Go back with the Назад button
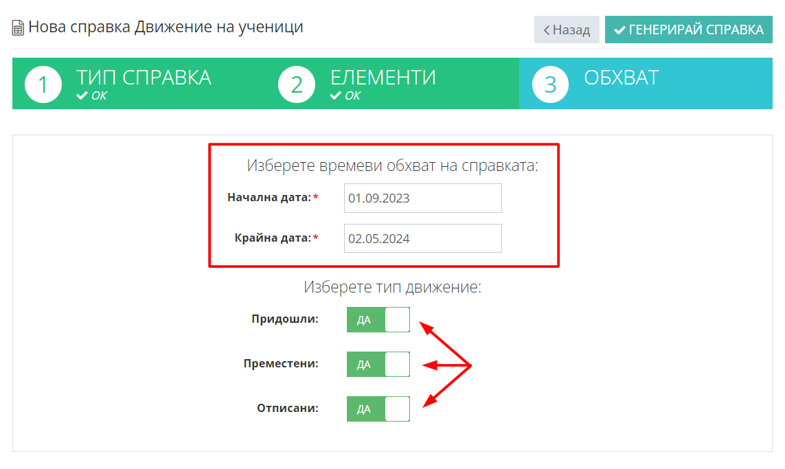 567,30
